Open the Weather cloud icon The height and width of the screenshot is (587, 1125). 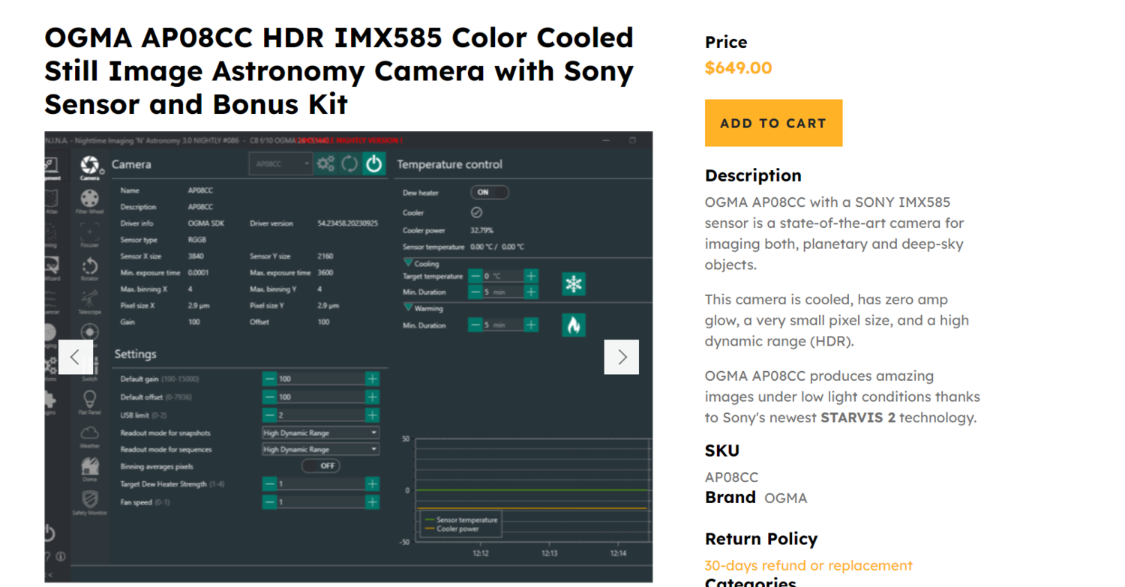click(89, 434)
